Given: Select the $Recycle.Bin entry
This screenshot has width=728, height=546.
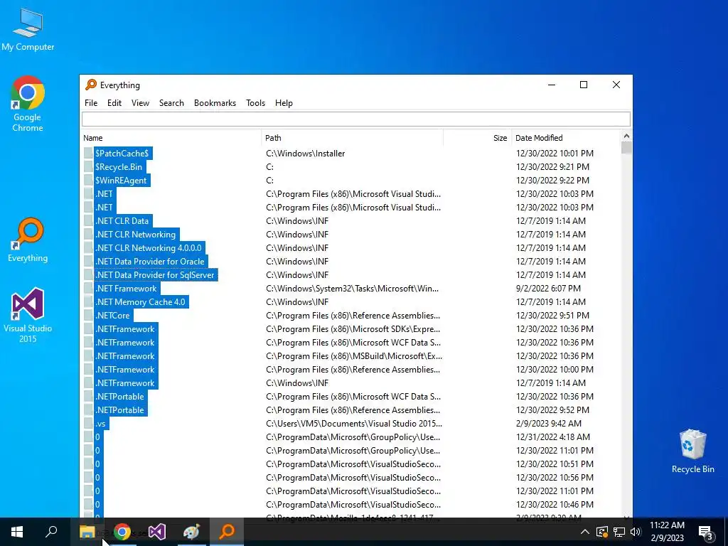Looking at the screenshot, I should pos(119,166).
